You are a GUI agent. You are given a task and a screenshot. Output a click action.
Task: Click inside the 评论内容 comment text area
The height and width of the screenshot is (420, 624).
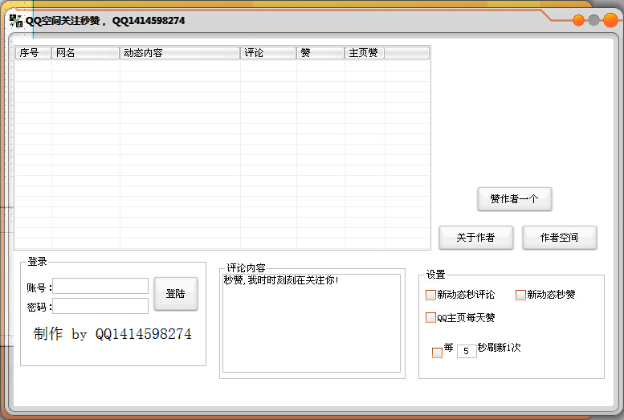(312, 323)
